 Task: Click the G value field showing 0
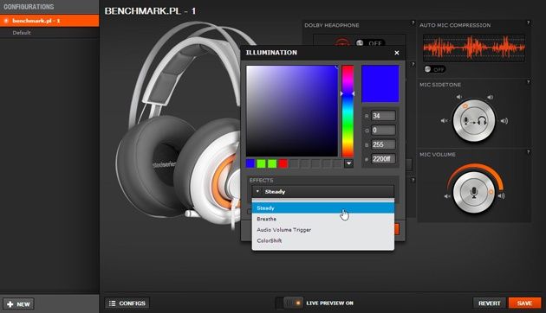click(383, 131)
